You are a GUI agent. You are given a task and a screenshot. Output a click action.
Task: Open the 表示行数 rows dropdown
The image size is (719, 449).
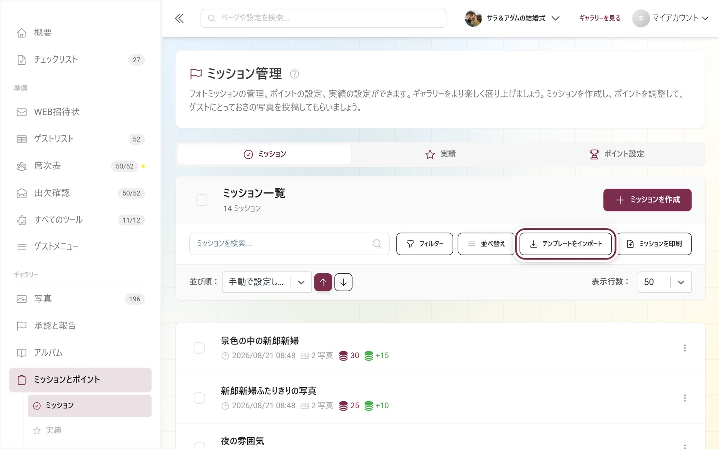pyautogui.click(x=665, y=282)
